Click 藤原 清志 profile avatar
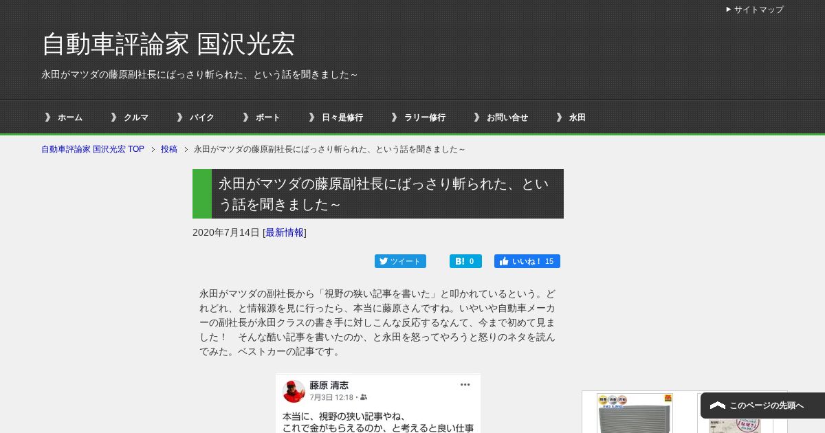This screenshot has width=825, height=433. (294, 391)
